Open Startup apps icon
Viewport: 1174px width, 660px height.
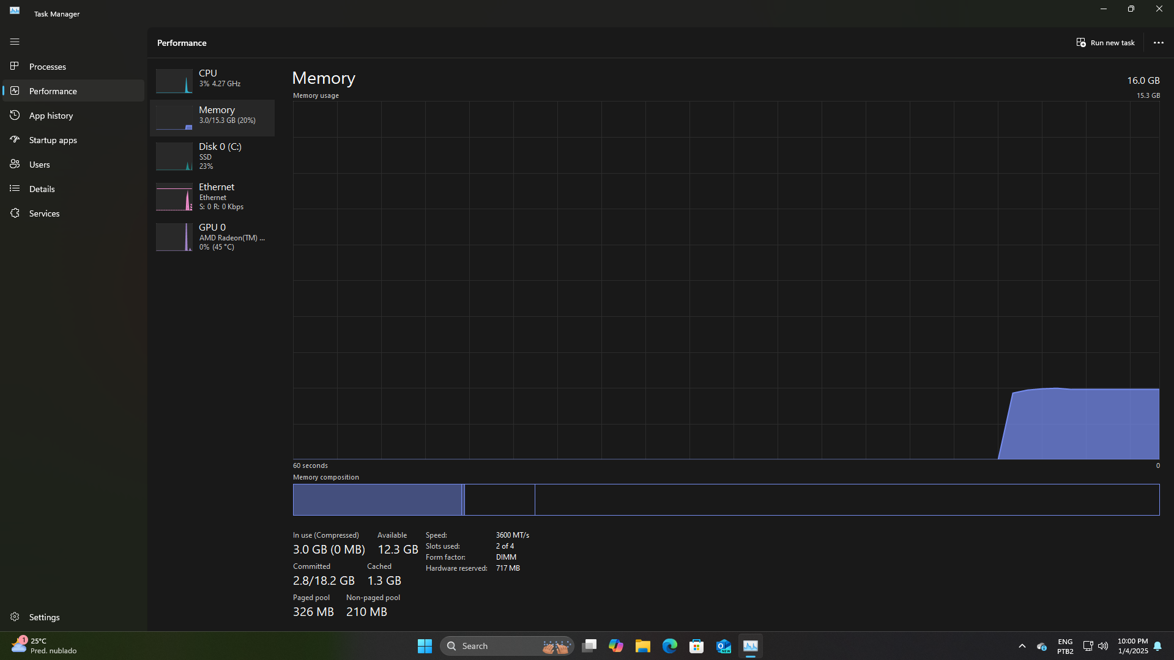coord(15,139)
